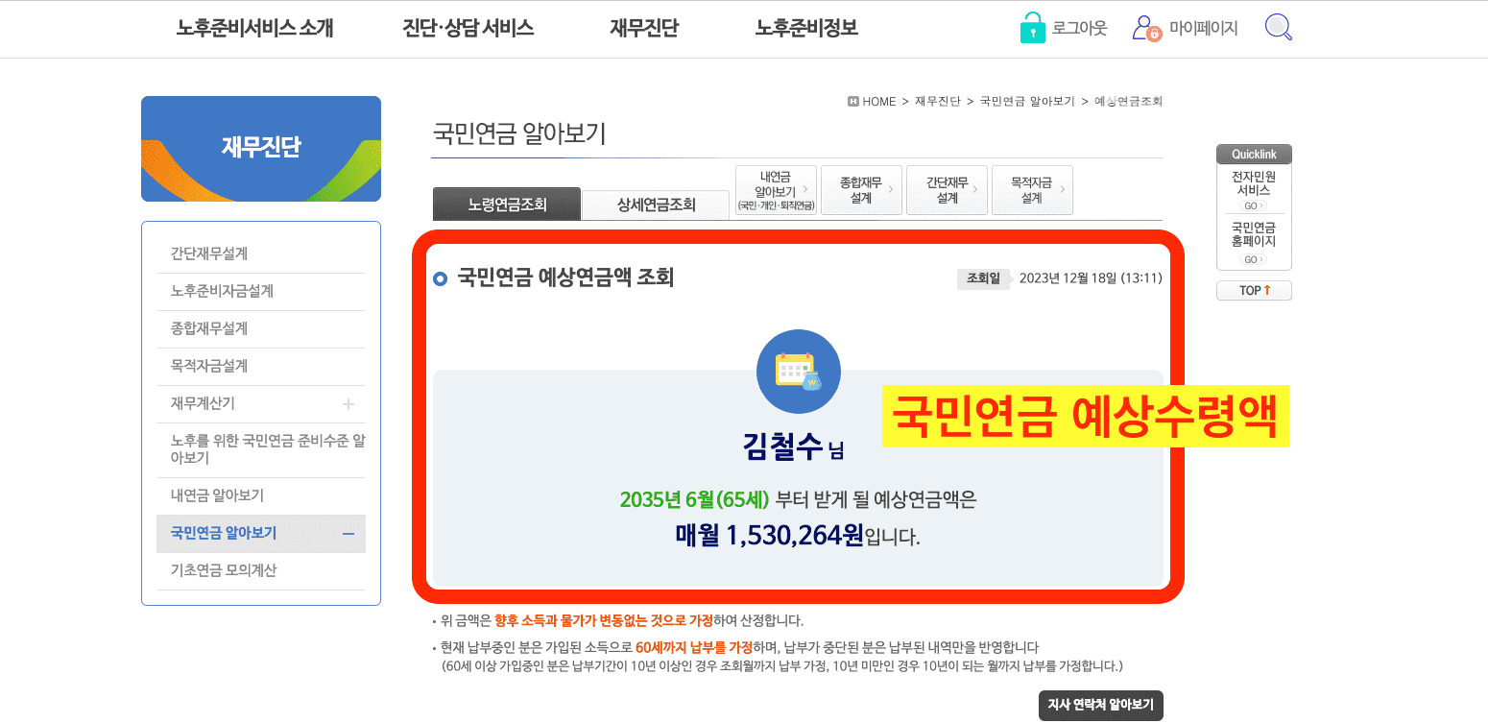
Task: Click the 종합재무 설계 shortcut button
Action: 861,190
